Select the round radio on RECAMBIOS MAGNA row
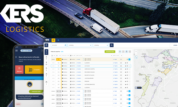Screen dimensions: 178x107 pyautogui.click(x=129, y=72)
